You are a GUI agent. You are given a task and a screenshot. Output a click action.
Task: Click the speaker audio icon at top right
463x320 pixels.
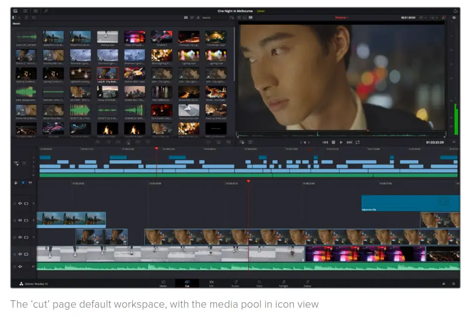(x=454, y=17)
